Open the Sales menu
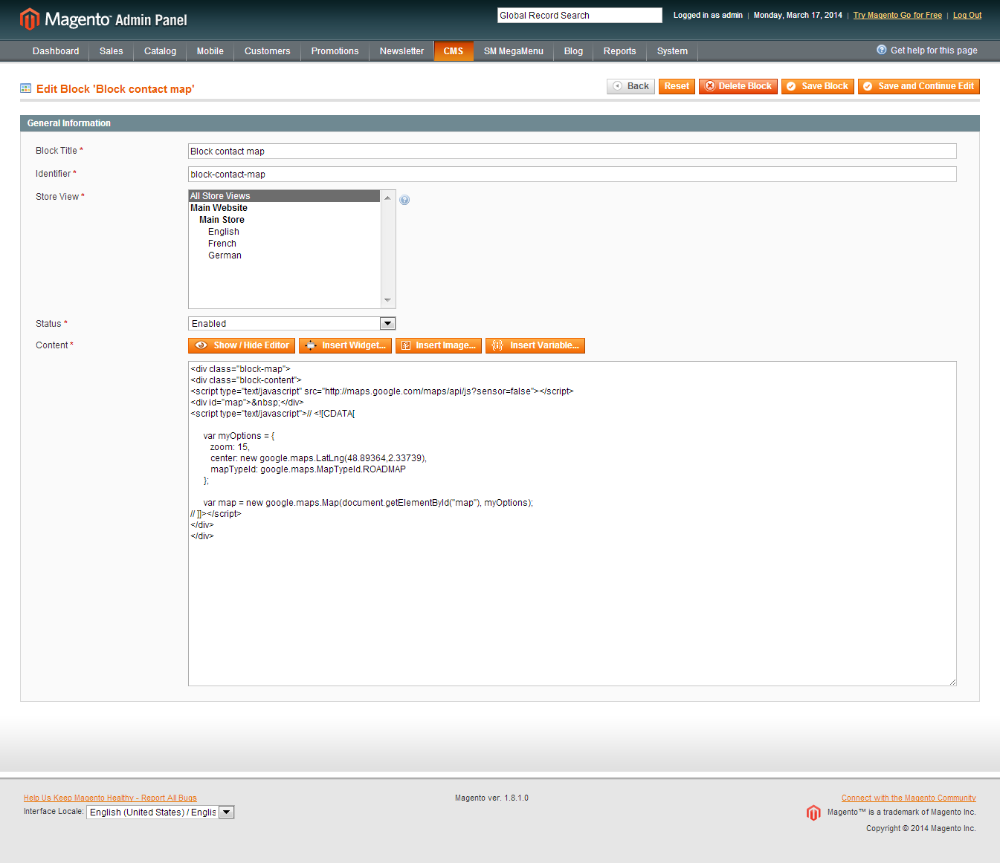Screen dimensions: 1000x863 click(x=112, y=51)
